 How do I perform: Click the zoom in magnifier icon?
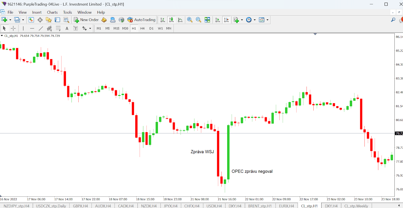(x=190, y=20)
